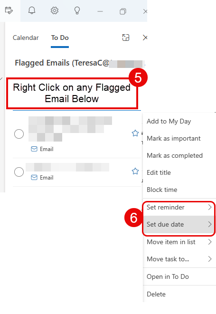Screen dimensions: 216x314
Task: Close the My Day side pane
Action: point(145,38)
